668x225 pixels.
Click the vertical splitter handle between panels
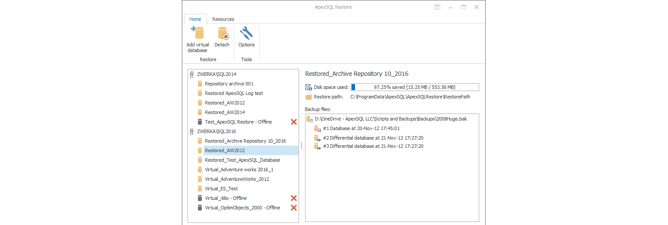(x=302, y=146)
